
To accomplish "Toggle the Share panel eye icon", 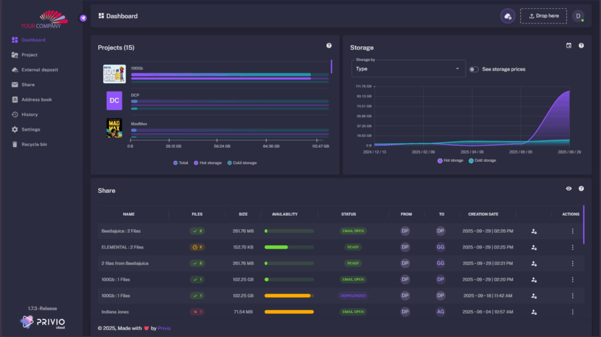I will click(x=568, y=189).
